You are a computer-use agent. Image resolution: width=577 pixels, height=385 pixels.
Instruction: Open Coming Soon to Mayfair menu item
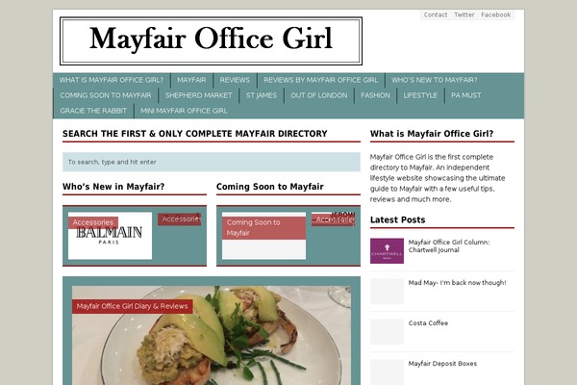point(106,95)
